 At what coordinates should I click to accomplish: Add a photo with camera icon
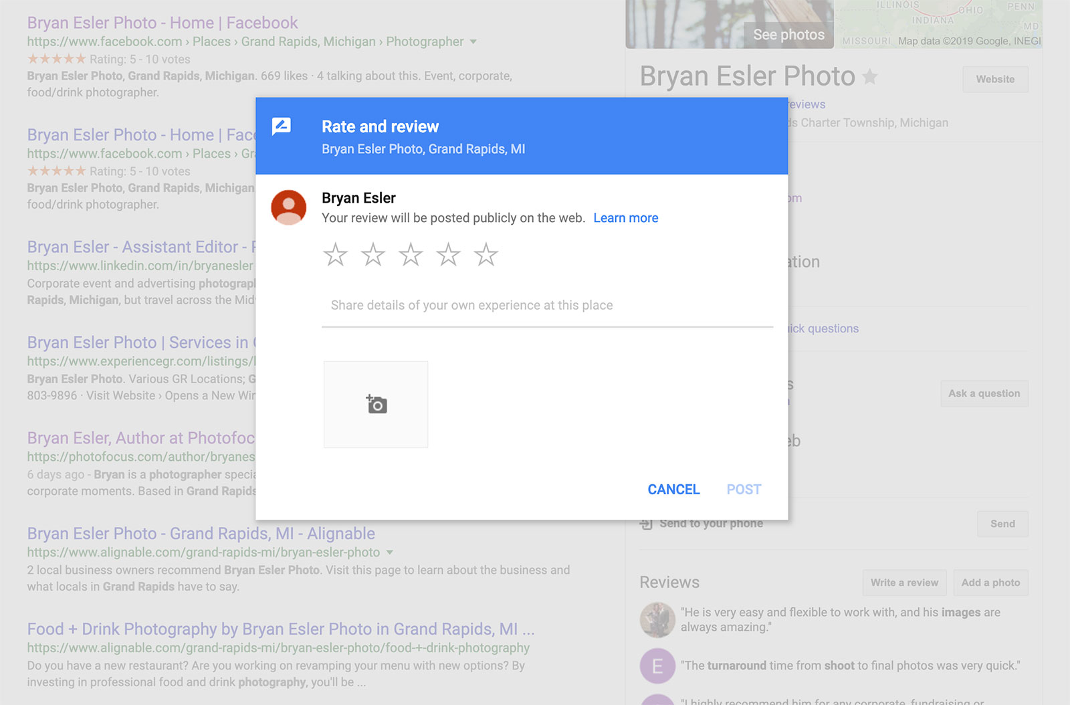(x=376, y=405)
